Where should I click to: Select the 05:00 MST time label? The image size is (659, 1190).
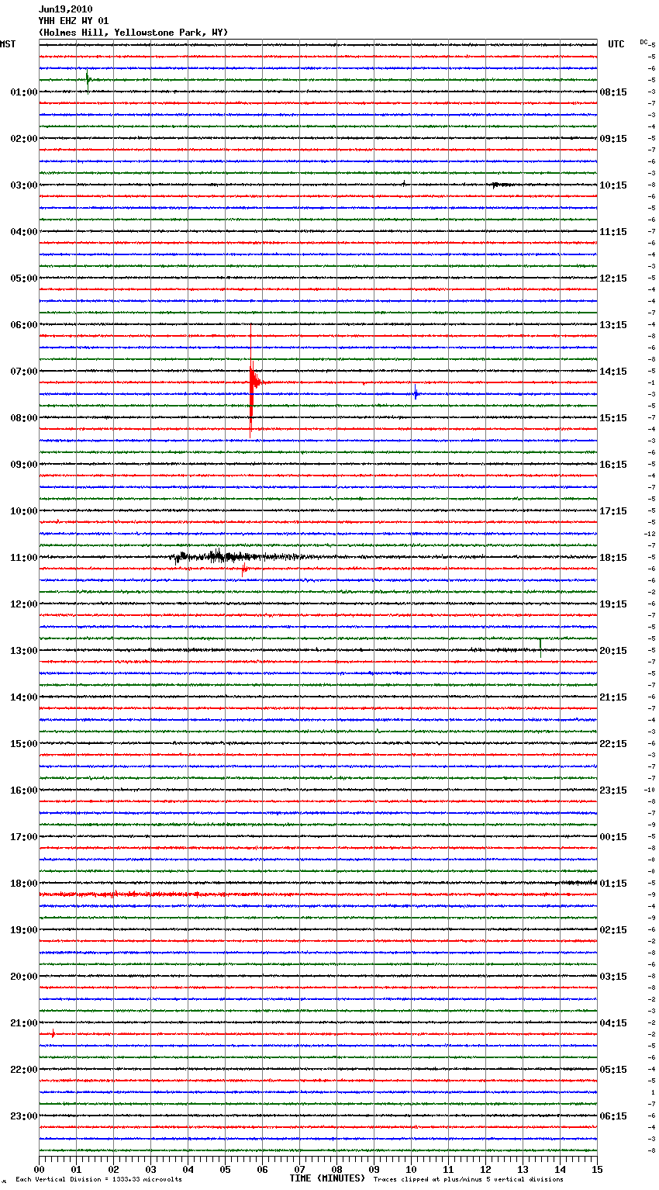point(23,278)
